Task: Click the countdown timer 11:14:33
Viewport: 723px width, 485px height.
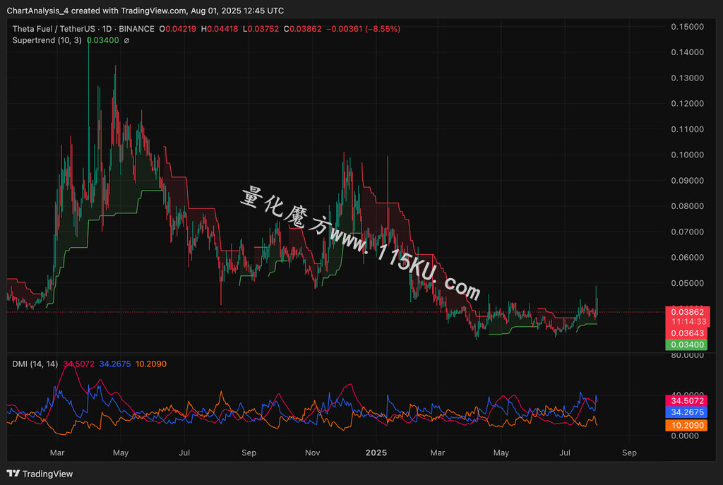Action: pos(688,322)
